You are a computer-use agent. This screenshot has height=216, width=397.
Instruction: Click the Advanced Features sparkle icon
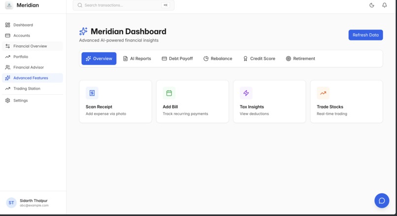coord(7,78)
